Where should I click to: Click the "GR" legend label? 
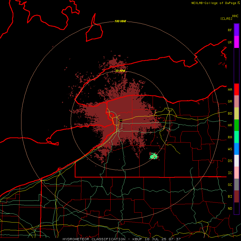point(230,101)
